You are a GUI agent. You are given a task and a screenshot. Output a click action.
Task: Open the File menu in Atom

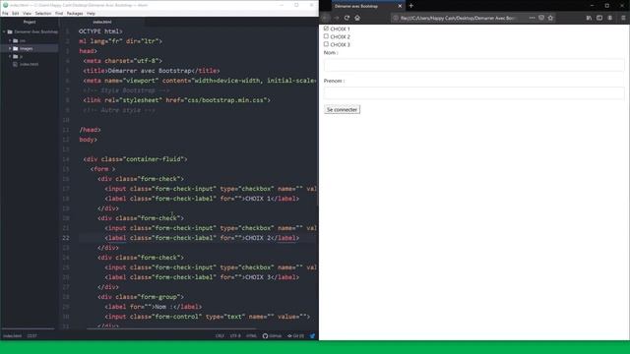coord(5,13)
